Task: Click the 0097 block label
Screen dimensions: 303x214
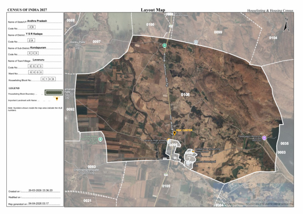Action: (x=96, y=42)
